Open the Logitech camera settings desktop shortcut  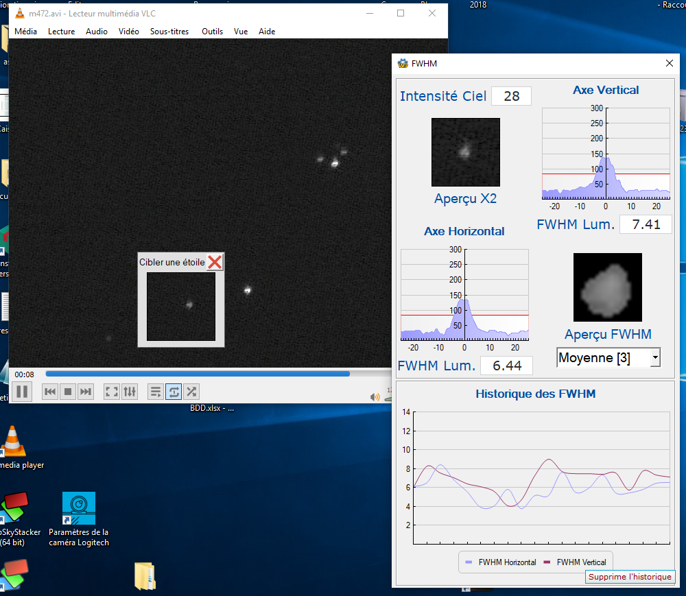79,509
